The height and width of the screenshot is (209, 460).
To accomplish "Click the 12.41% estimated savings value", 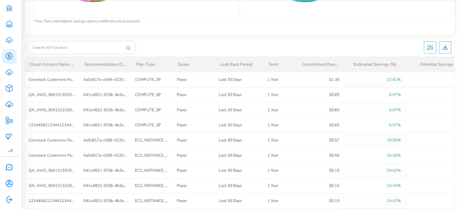I will click(393, 80).
